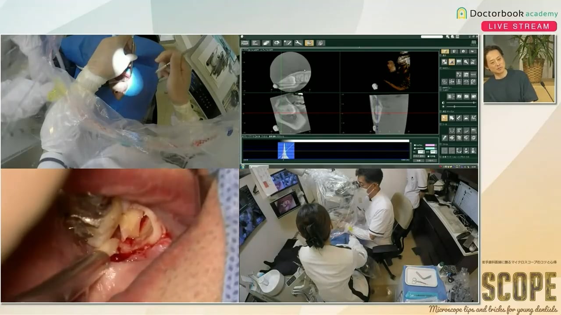This screenshot has height=315, width=561.
Task: Click the Doctorbook academy logo
Action: click(x=507, y=14)
